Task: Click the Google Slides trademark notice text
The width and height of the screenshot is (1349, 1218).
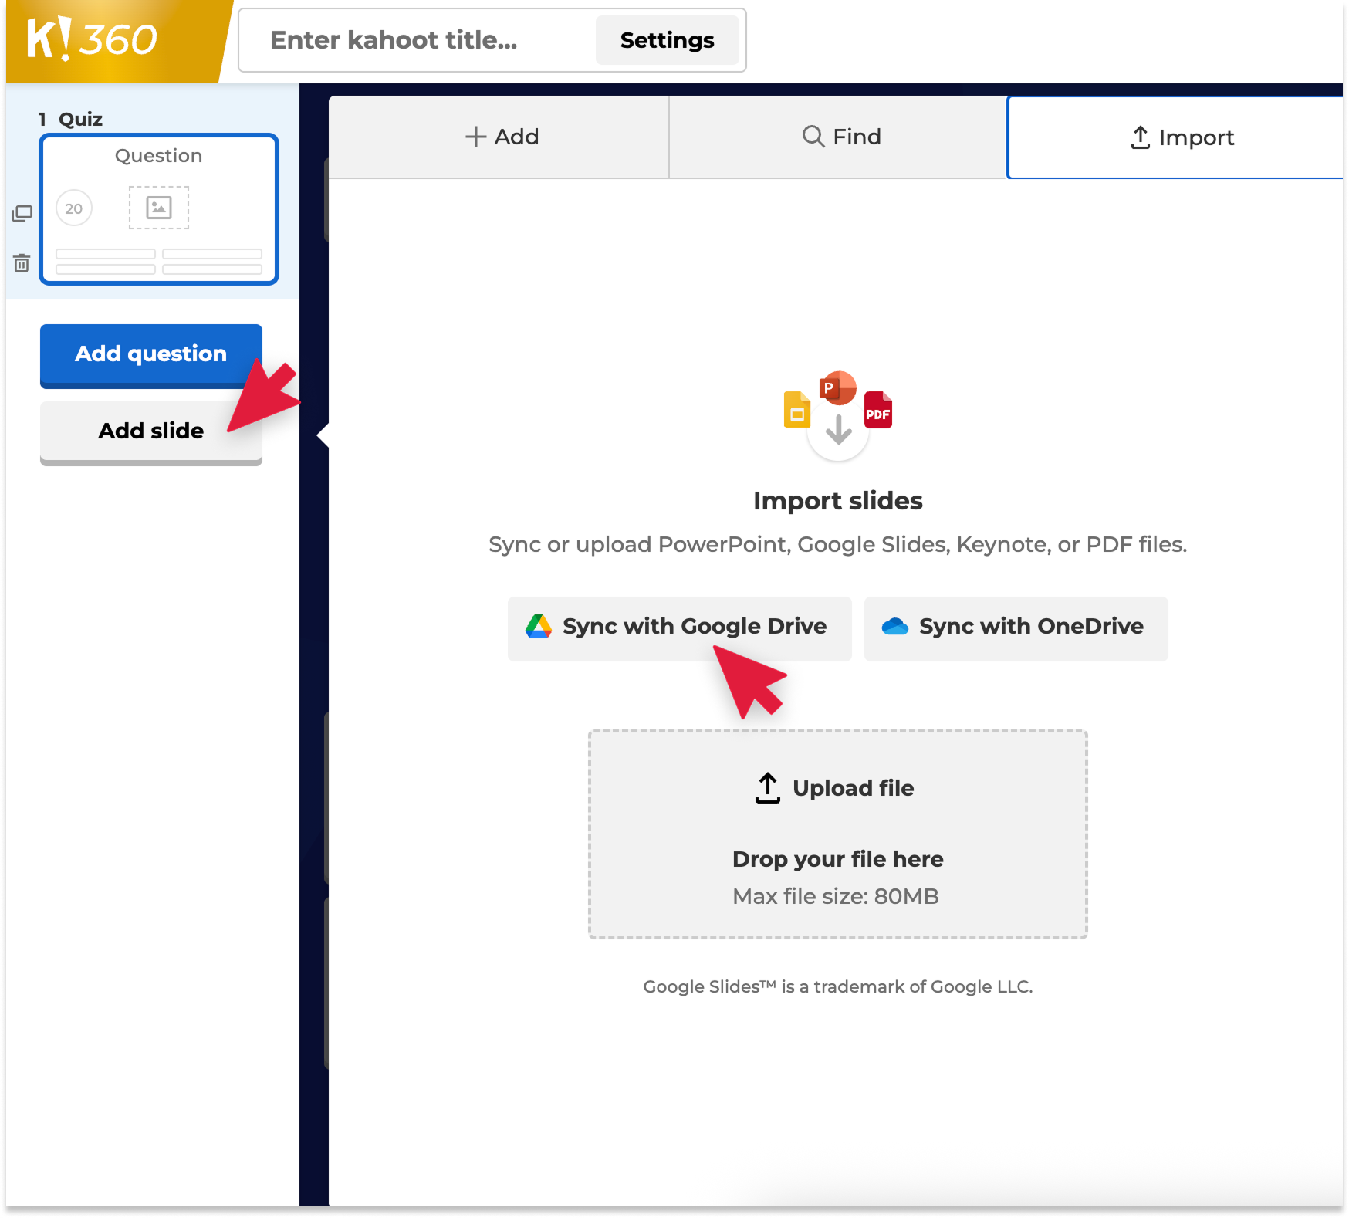Action: click(838, 986)
